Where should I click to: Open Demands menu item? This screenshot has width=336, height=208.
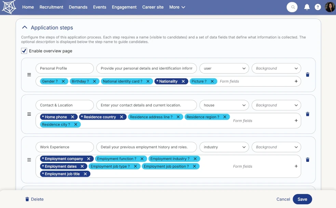coord(78,7)
